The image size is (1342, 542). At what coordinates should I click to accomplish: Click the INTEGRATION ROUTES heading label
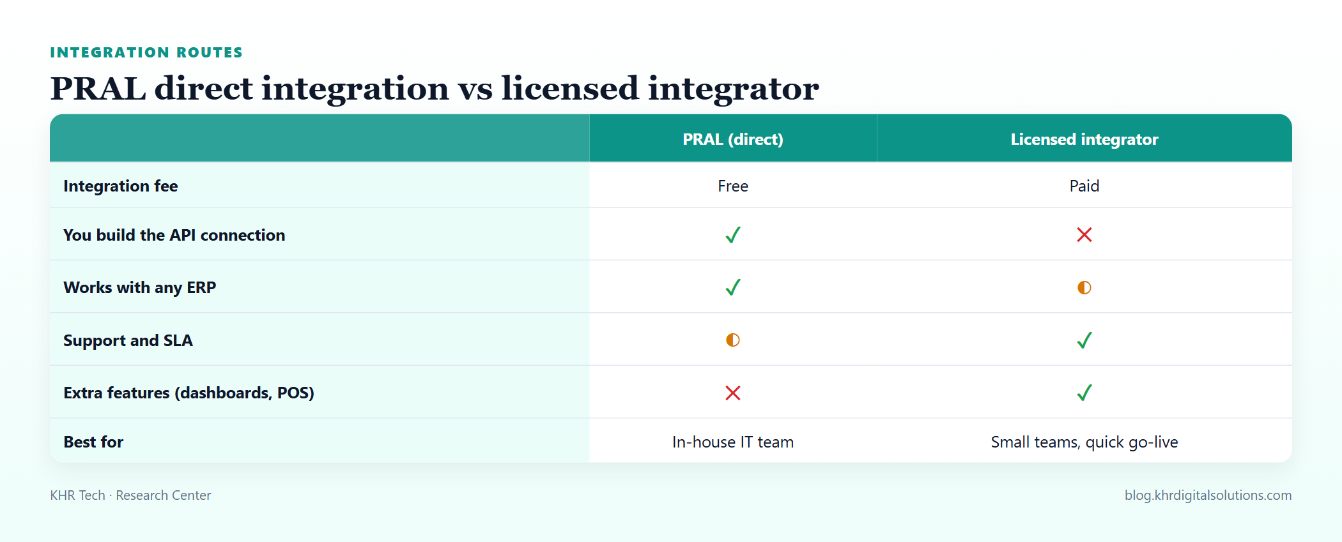pyautogui.click(x=146, y=52)
